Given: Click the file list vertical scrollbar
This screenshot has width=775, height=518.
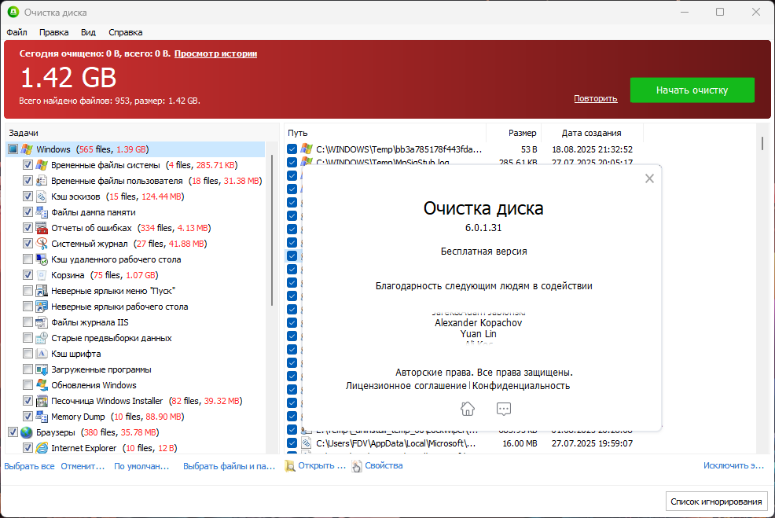Looking at the screenshot, I should [762, 143].
